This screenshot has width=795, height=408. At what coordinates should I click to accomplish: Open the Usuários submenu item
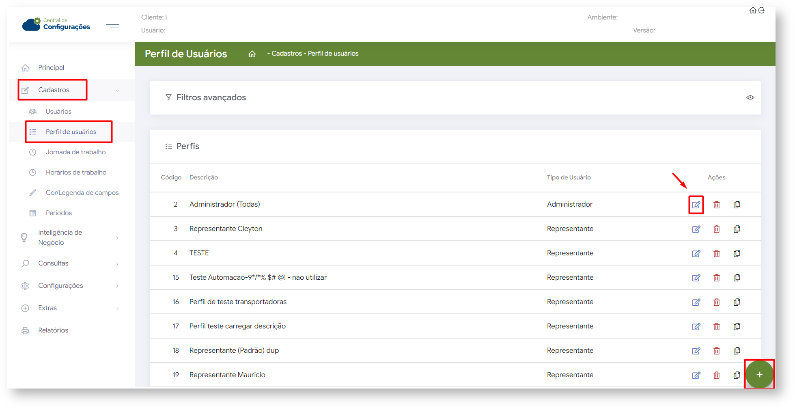(58, 112)
